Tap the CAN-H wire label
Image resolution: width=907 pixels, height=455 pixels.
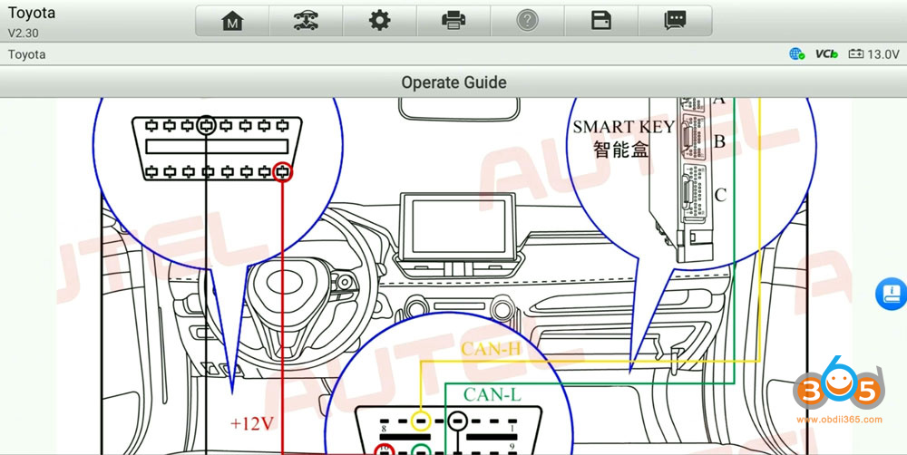491,349
